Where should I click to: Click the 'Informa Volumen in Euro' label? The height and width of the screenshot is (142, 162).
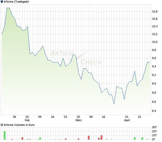pyautogui.click(x=19, y=125)
